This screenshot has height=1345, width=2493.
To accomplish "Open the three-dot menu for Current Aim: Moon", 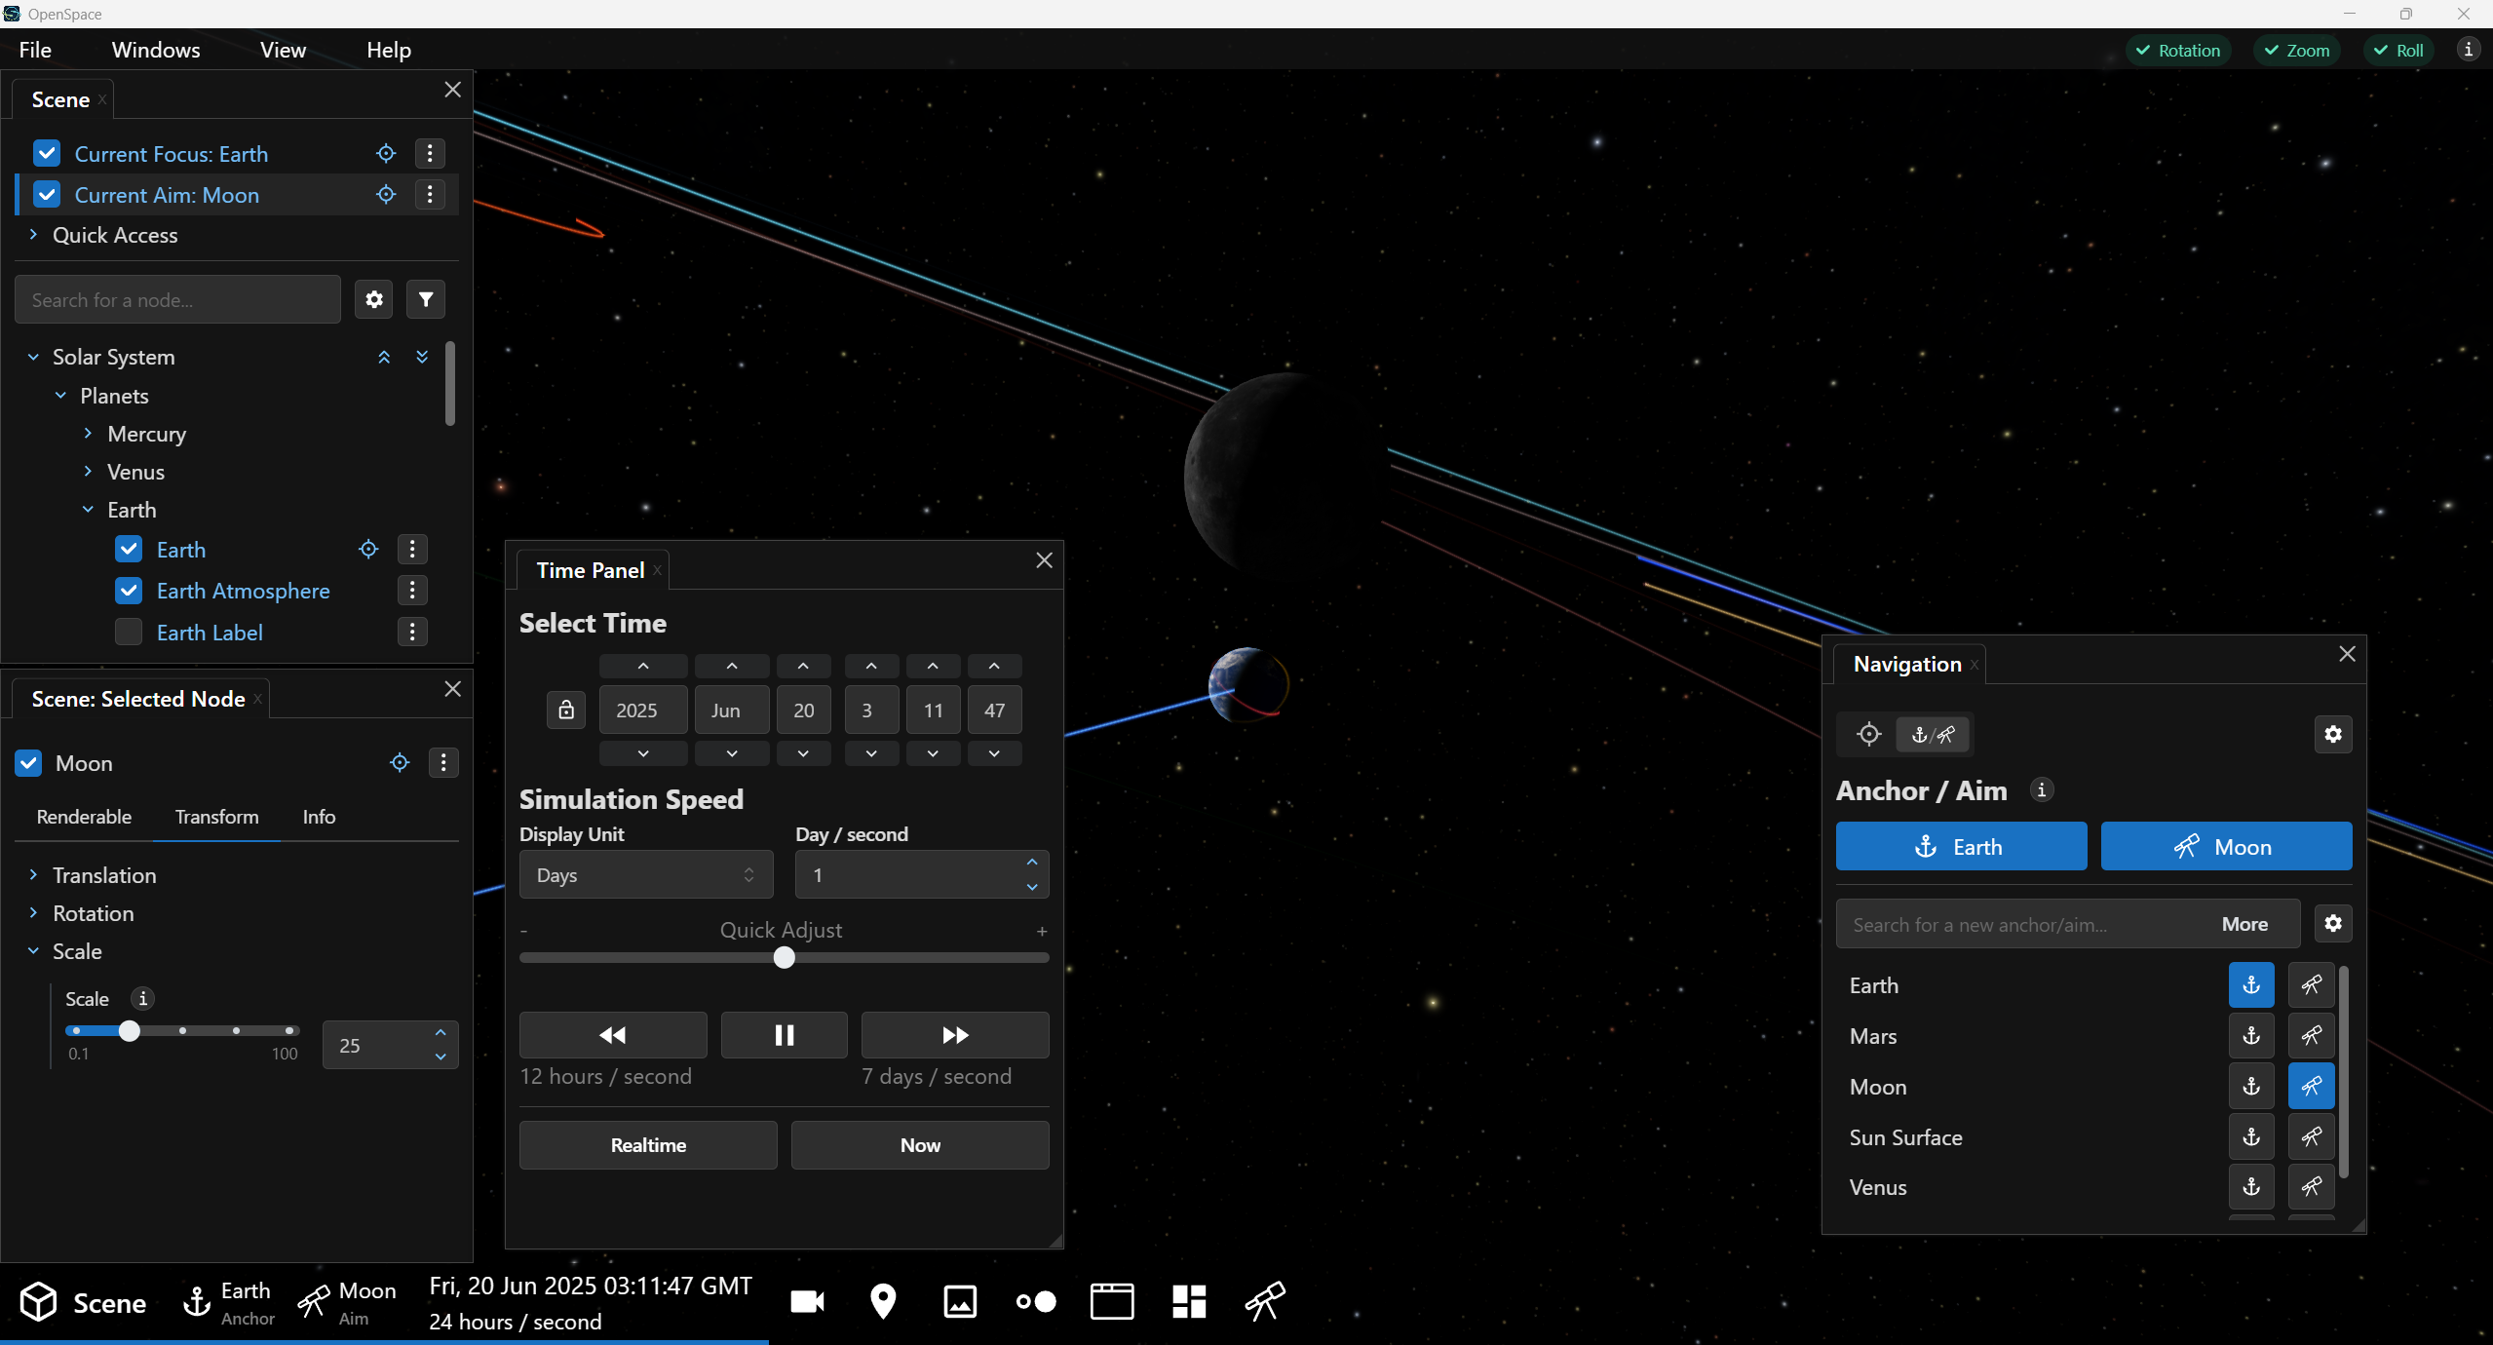I will click(x=430, y=195).
